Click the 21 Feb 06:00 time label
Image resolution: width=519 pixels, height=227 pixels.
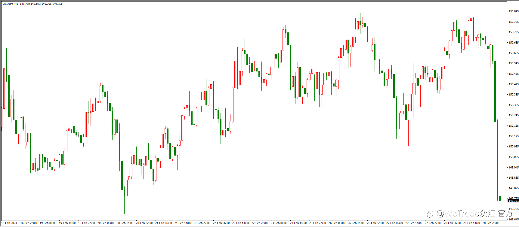pos(164,223)
